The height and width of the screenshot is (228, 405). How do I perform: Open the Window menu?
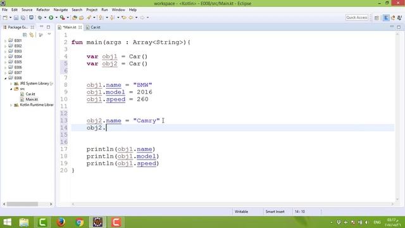118,10
